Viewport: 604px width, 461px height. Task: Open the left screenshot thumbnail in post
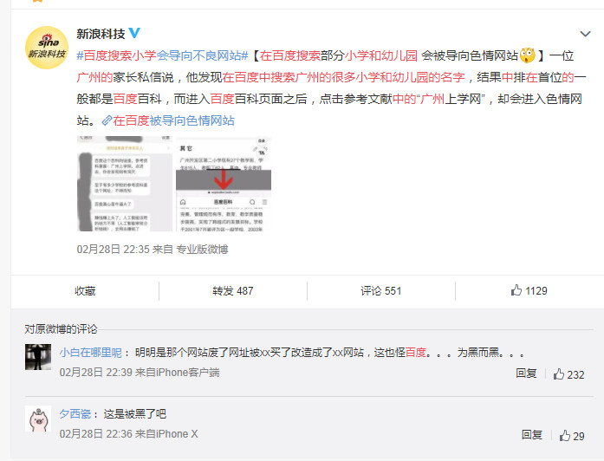pos(124,183)
